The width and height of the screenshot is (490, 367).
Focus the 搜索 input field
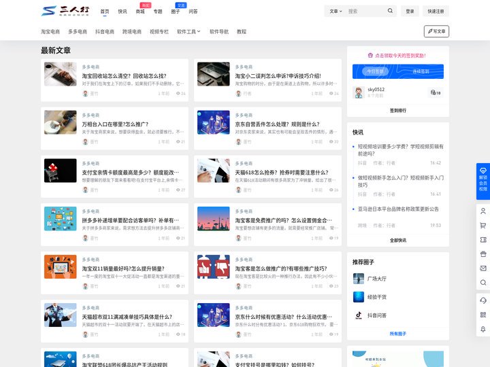click(365, 12)
